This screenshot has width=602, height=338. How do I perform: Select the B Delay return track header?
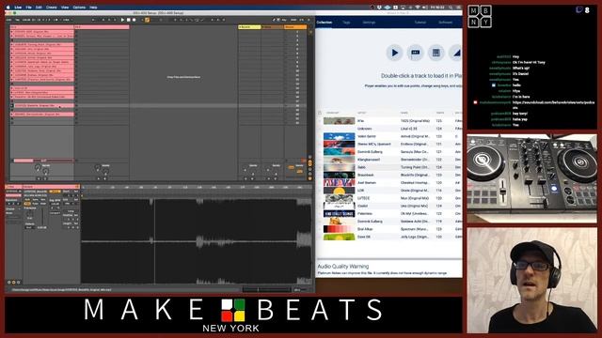272,27
